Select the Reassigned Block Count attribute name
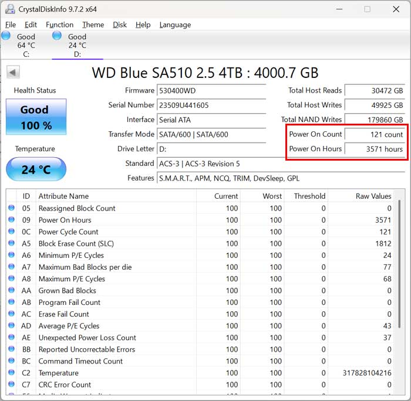Viewport: 411px width, 401px height. (x=77, y=208)
